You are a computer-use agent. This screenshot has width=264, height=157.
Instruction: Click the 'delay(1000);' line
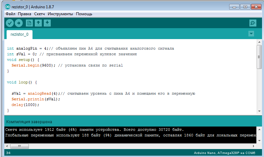25,105
